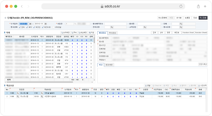Viewport: 212px width, 116px height.
Task: Click the 도착예정 button above the list
Action: [x=65, y=33]
